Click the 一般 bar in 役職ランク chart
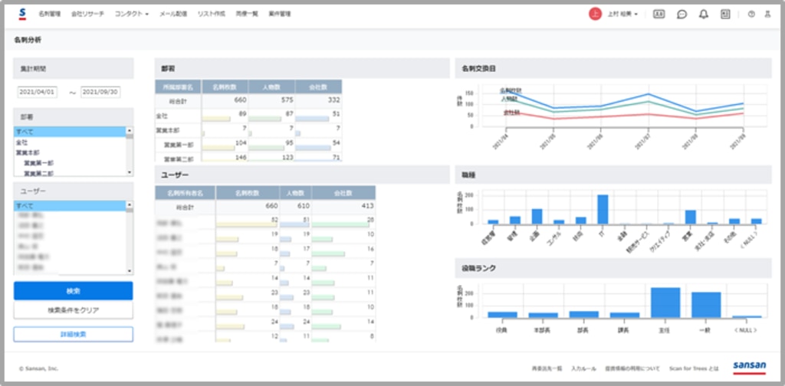This screenshot has width=785, height=386. coord(706,305)
